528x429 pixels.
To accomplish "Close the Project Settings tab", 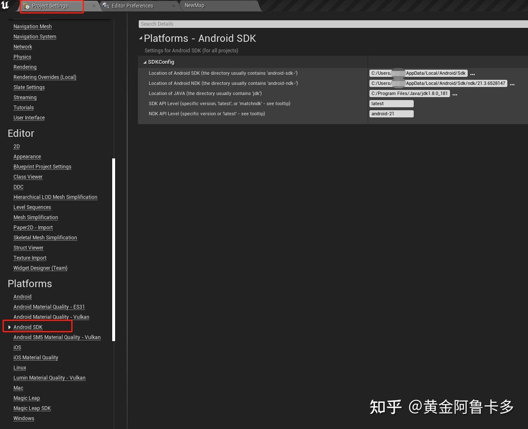I will [94, 6].
